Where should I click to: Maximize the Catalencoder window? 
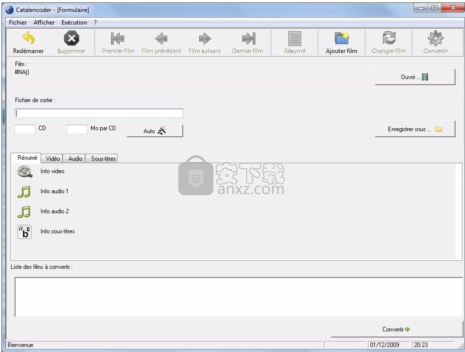tap(434, 8)
